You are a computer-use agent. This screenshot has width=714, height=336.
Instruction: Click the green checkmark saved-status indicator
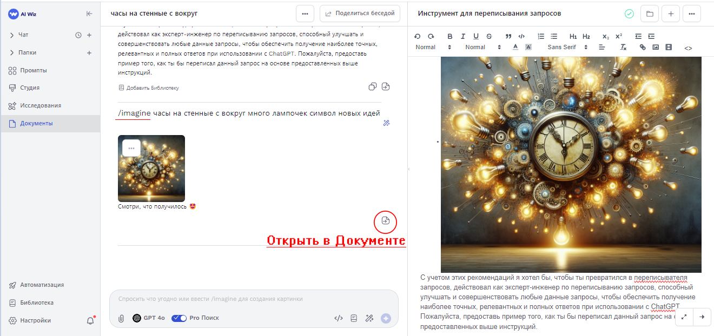(629, 14)
